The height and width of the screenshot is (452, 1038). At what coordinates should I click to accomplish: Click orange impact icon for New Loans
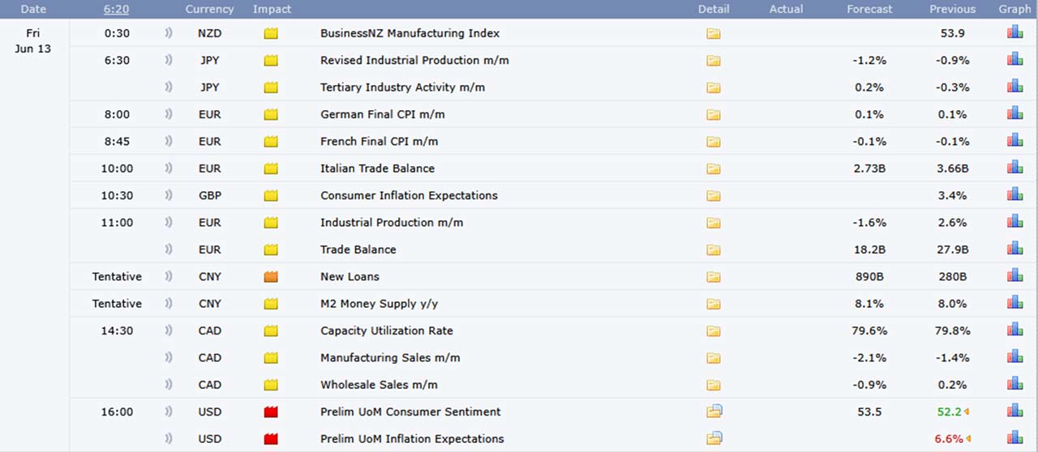pos(271,277)
